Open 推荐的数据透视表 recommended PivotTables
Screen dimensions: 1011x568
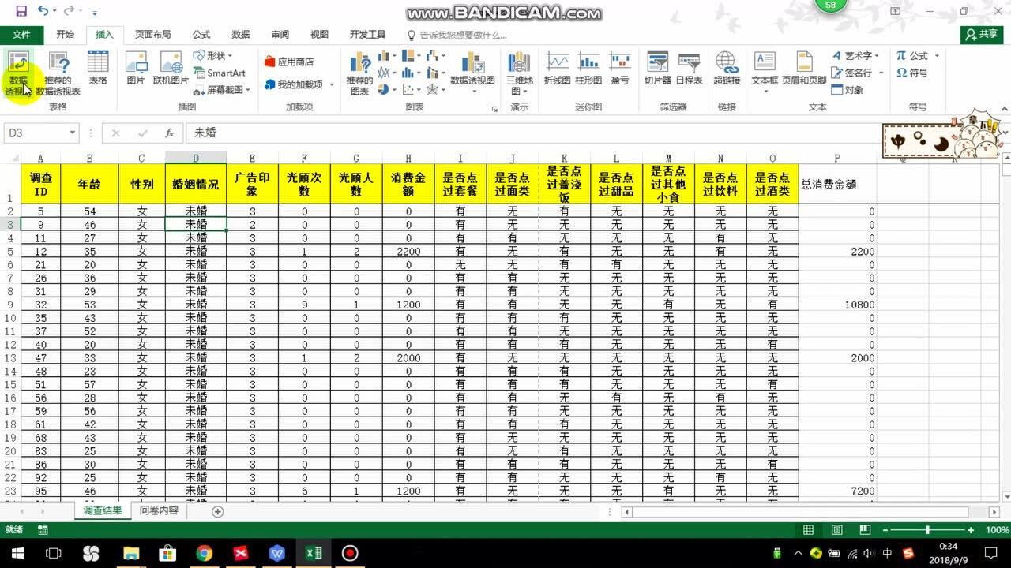[x=58, y=73]
